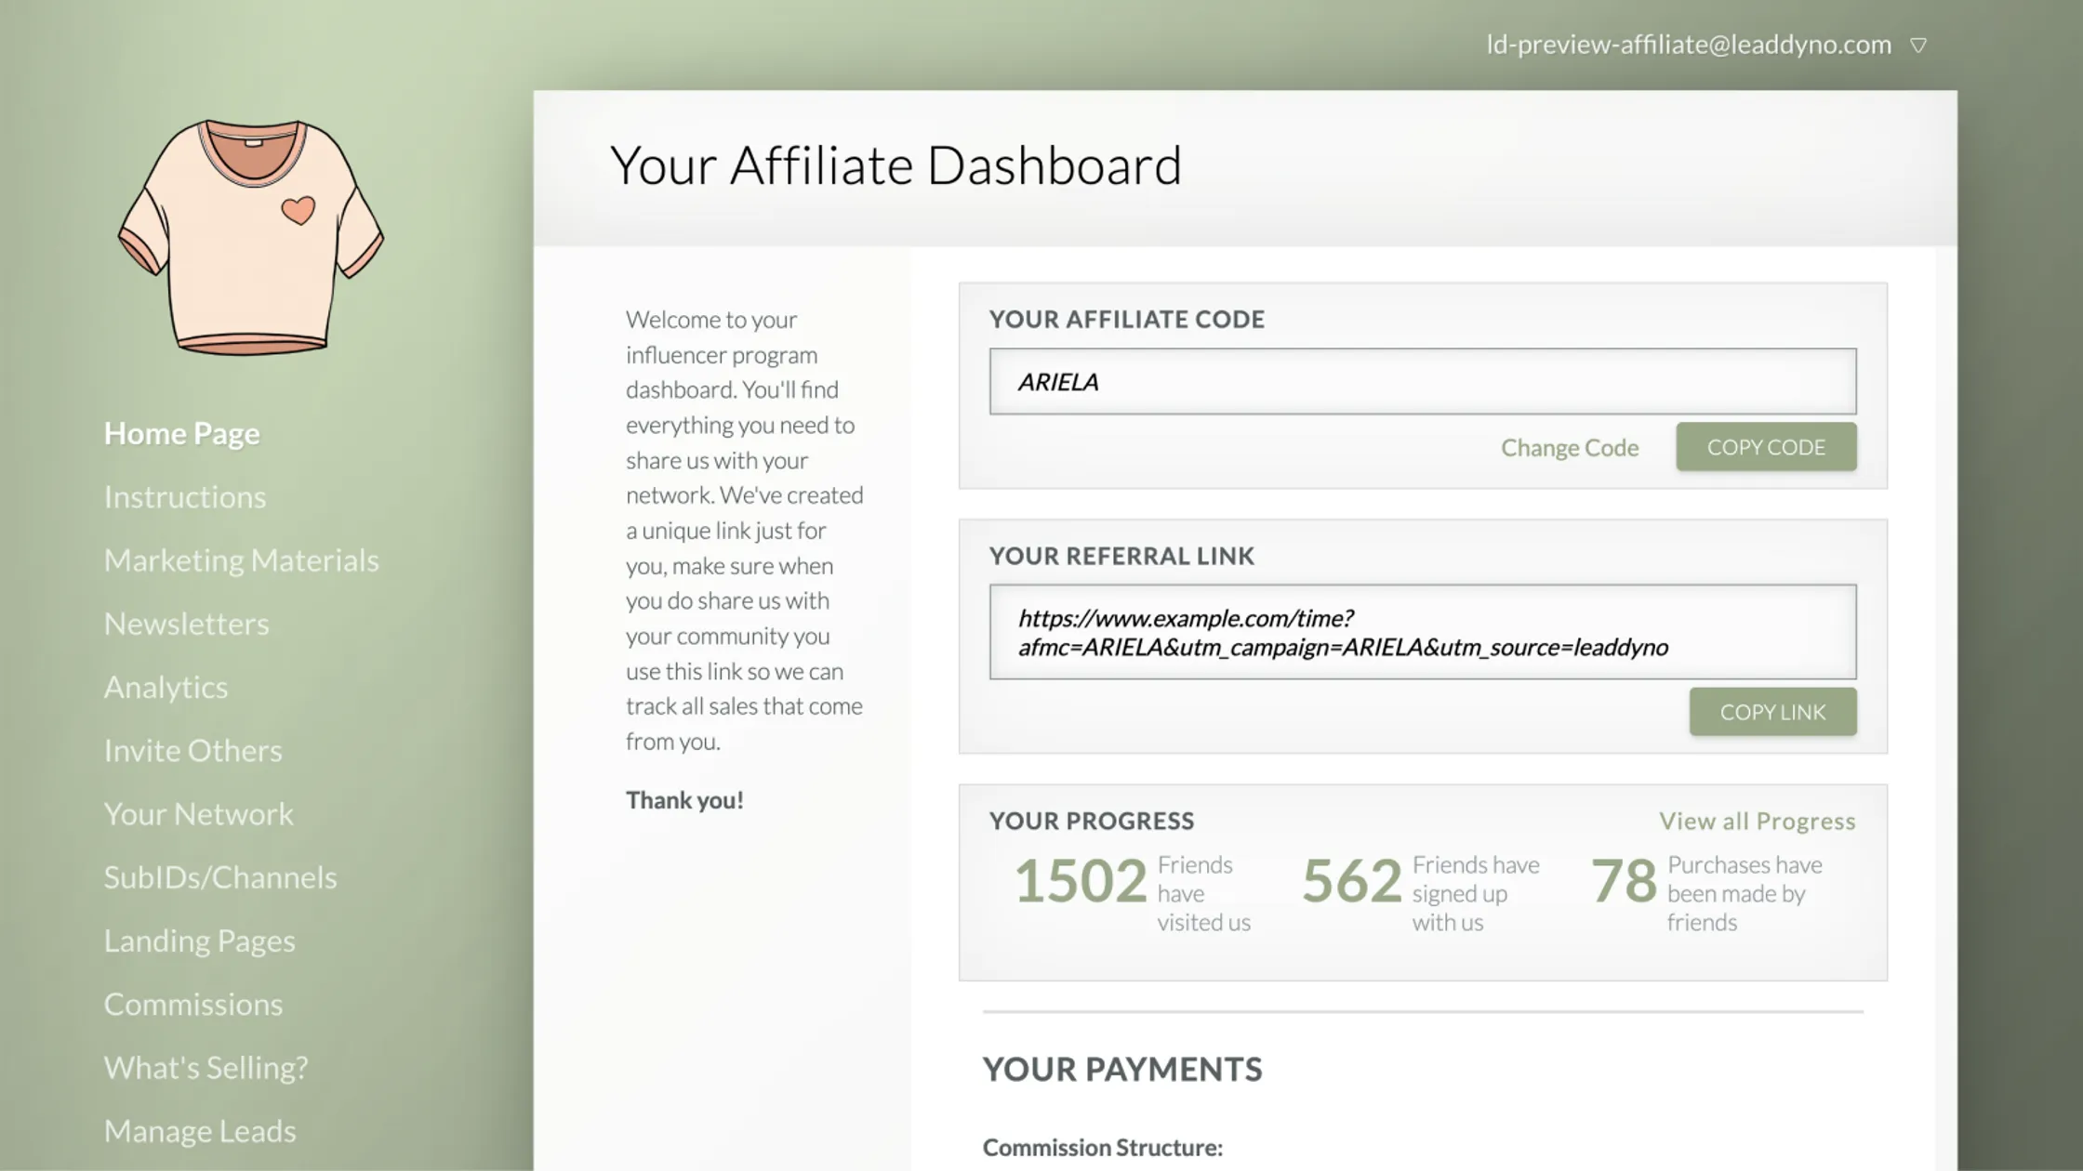The image size is (2083, 1171).
Task: Click the Change Code link
Action: [1569, 448]
